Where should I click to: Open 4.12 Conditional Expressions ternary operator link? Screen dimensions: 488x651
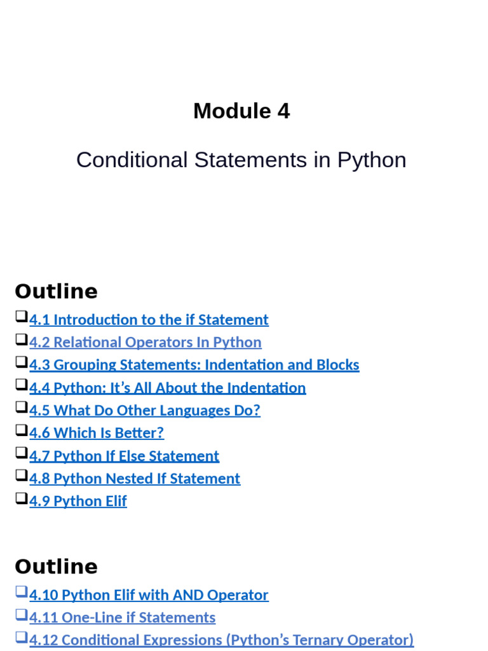[221, 640]
